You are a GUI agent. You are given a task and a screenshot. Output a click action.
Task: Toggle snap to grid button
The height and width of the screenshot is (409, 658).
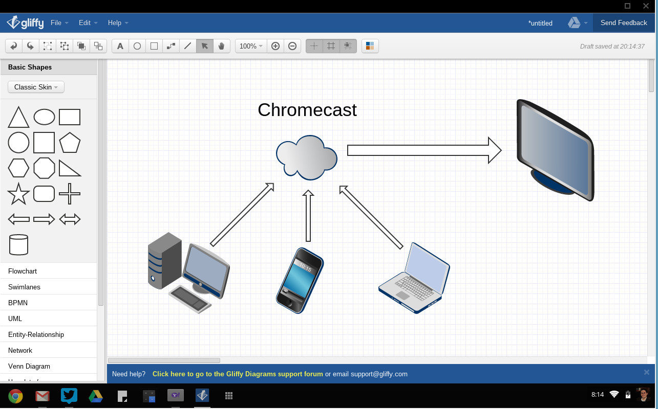(x=348, y=46)
